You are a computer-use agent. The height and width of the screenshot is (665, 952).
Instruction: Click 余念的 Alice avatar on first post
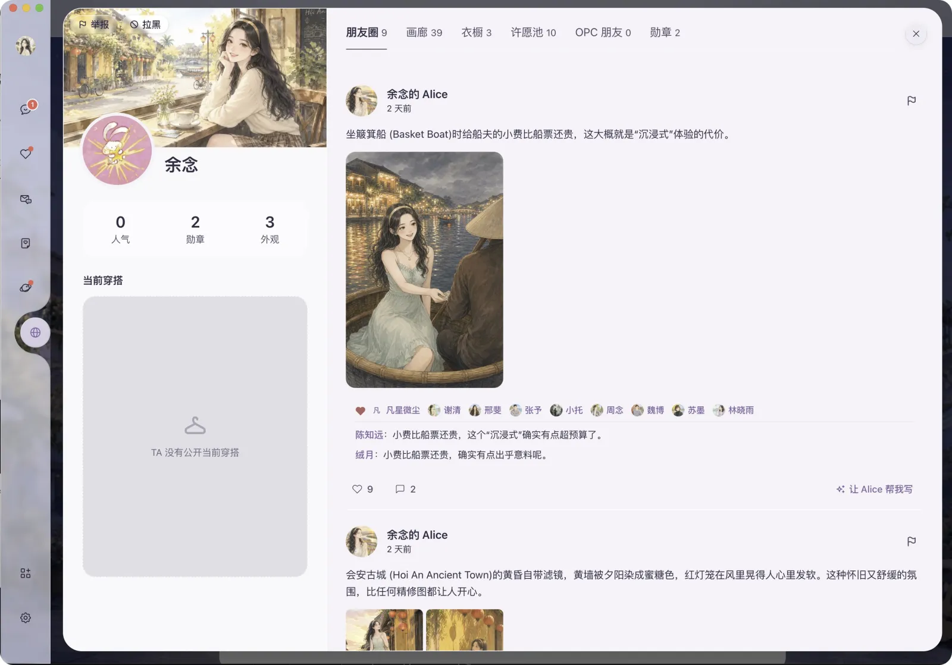362,101
